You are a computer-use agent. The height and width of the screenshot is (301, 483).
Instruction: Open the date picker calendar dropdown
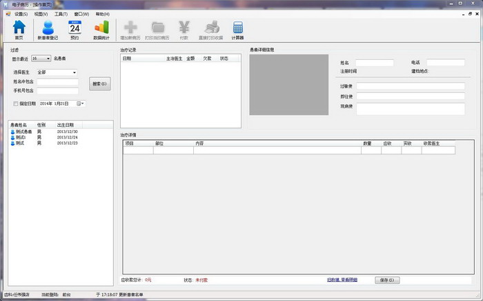(81, 103)
